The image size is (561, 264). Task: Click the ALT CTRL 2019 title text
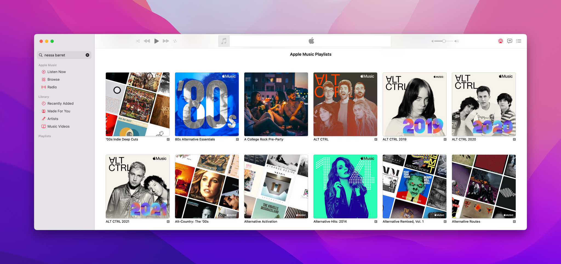coord(394,139)
